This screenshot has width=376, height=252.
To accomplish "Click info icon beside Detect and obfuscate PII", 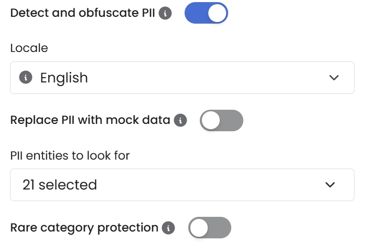I will 165,14.
